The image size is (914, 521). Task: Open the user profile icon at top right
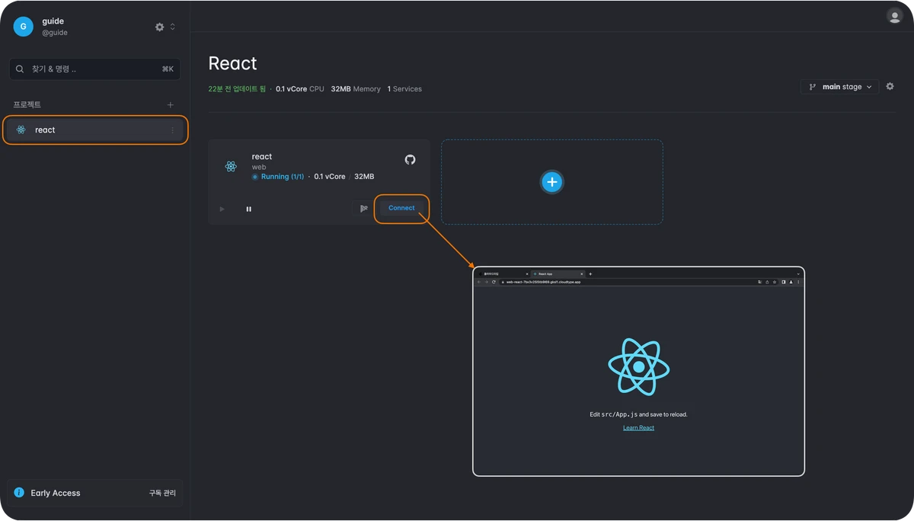click(x=894, y=16)
